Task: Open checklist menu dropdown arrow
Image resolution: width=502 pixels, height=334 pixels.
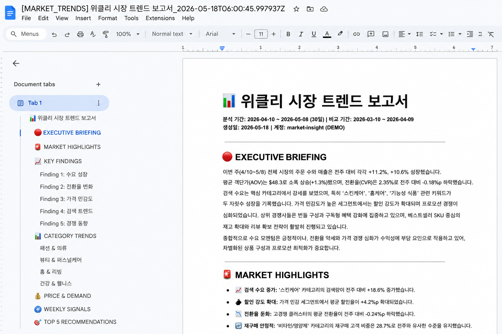Action: click(442, 34)
